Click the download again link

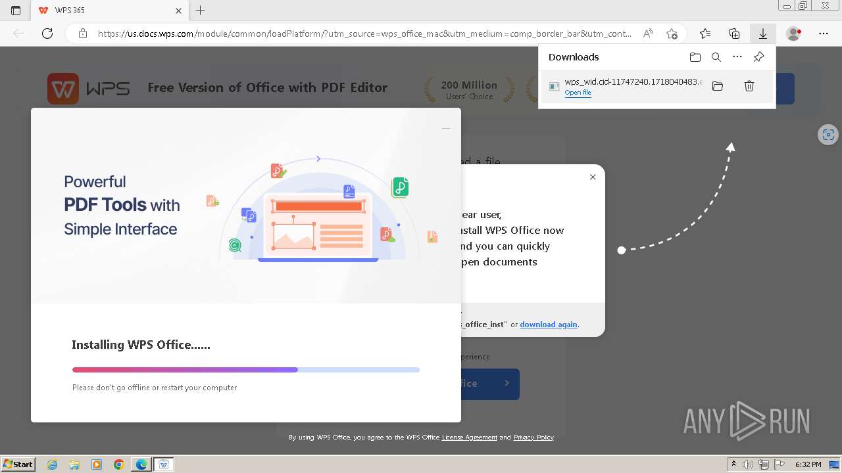tap(549, 325)
